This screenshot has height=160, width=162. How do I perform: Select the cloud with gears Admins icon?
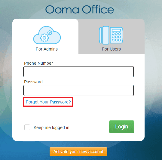pos(47,35)
